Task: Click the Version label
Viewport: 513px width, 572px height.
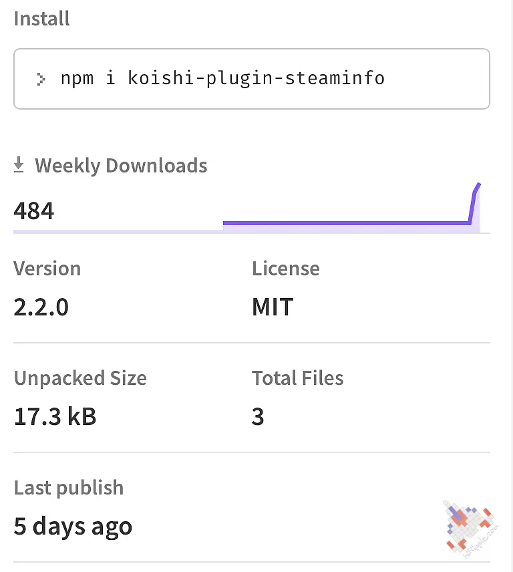Action: (x=47, y=269)
